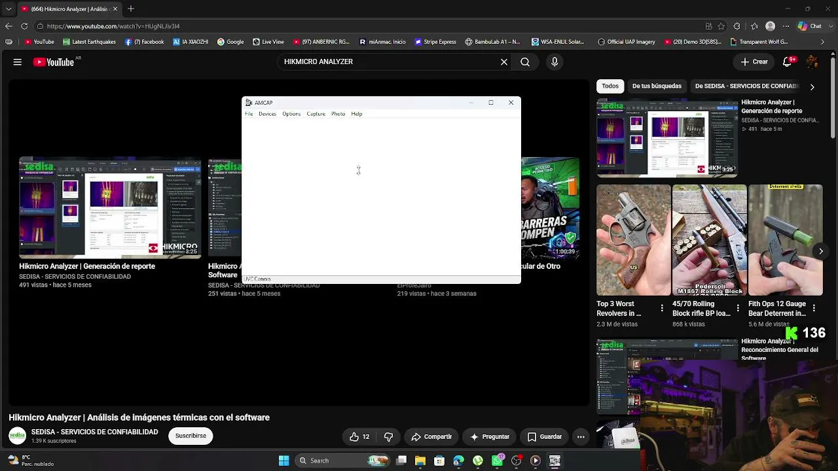Reload the page in the browser

click(x=24, y=26)
